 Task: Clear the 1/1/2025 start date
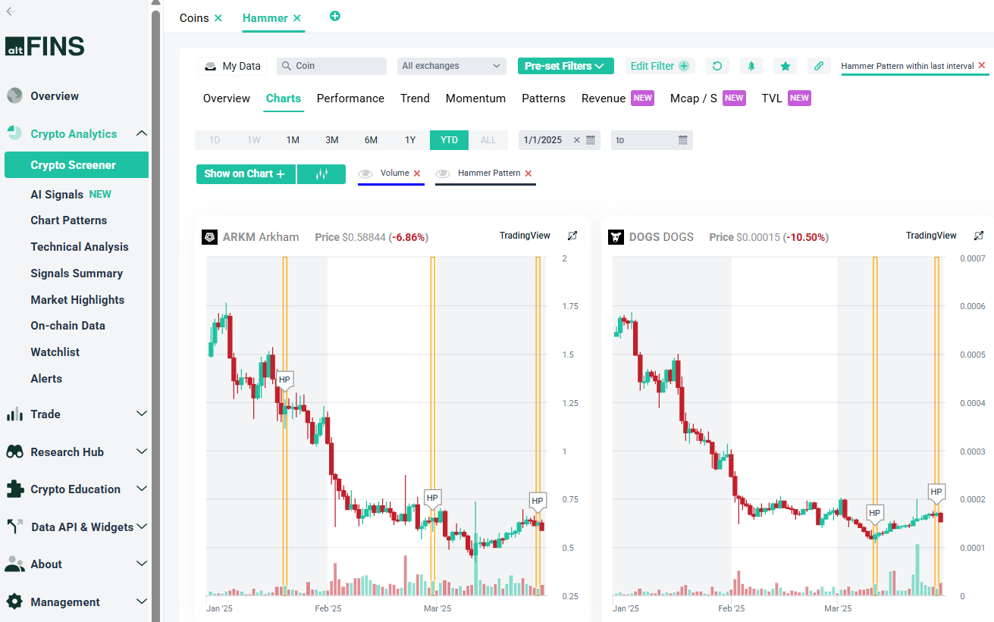click(x=576, y=140)
